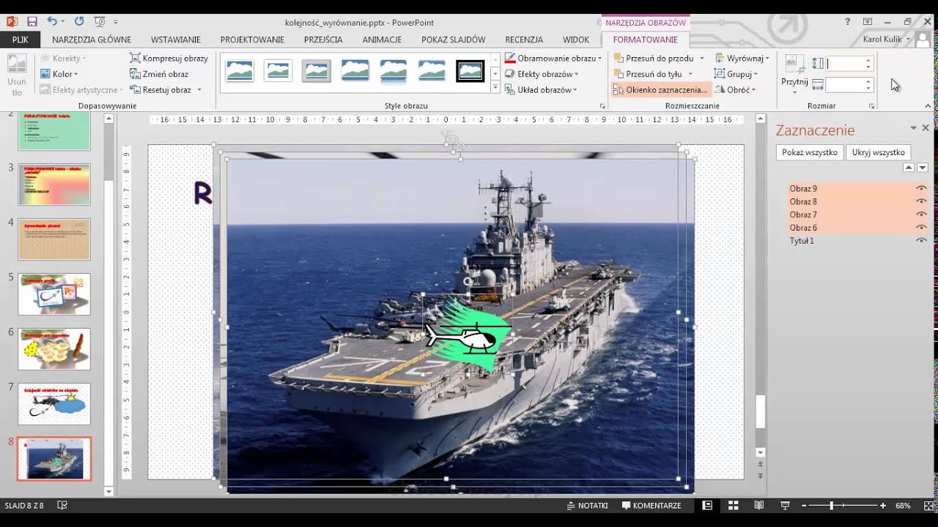
Task: Click the zoom slider handle
Action: [832, 506]
